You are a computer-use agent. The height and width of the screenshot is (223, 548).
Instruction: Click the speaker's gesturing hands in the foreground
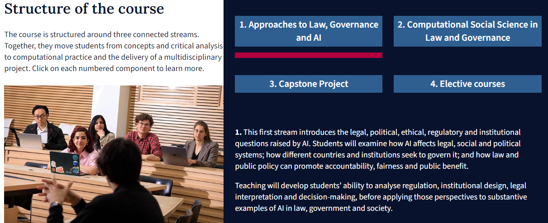click(59, 190)
